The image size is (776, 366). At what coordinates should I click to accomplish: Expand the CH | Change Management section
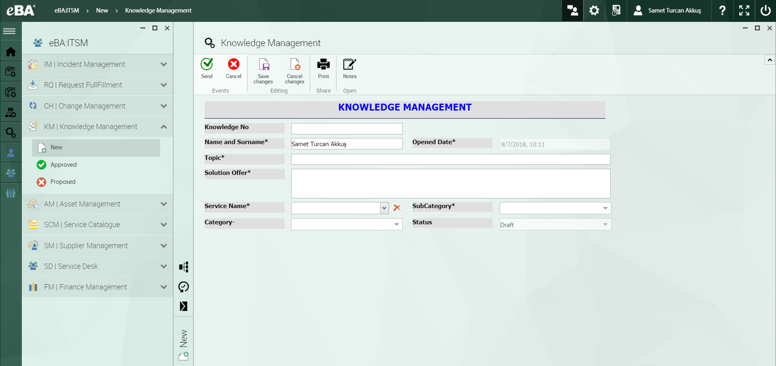click(x=97, y=106)
